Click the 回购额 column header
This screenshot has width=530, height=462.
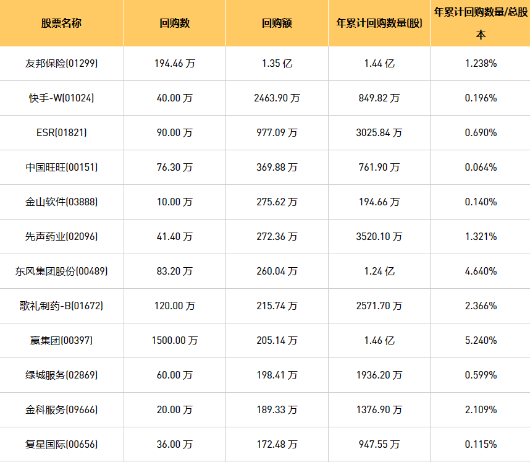277,24
